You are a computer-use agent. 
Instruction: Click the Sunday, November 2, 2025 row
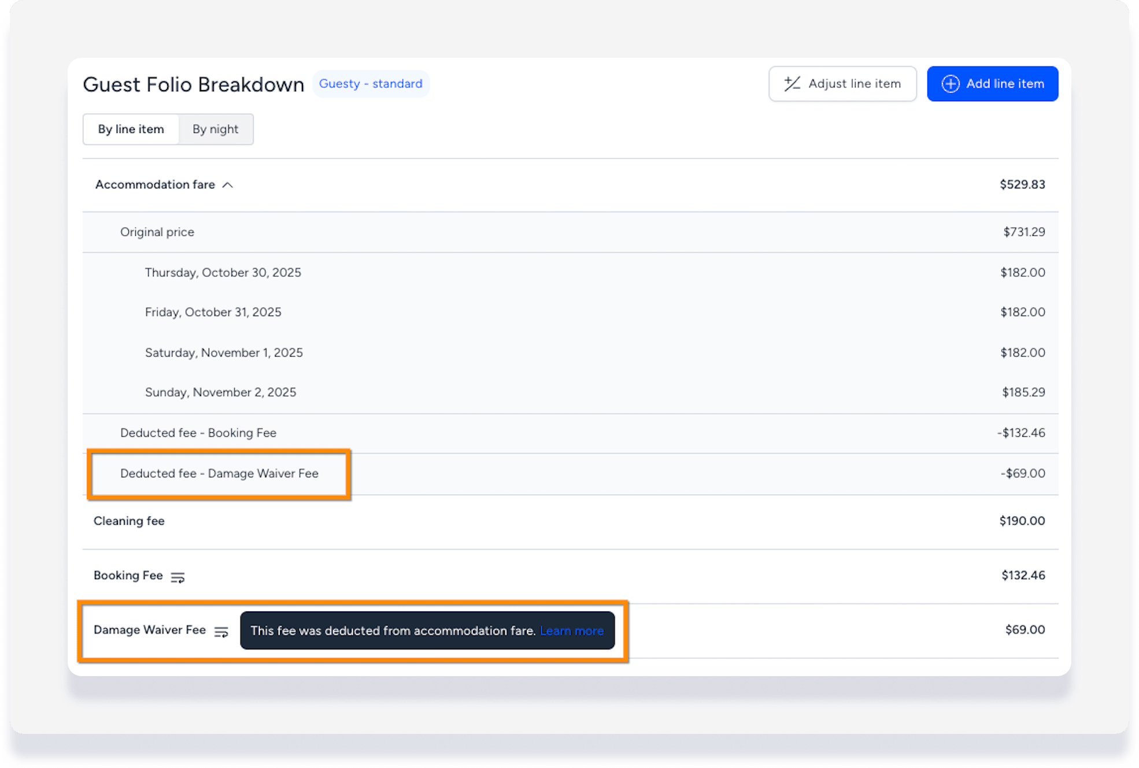[220, 392]
